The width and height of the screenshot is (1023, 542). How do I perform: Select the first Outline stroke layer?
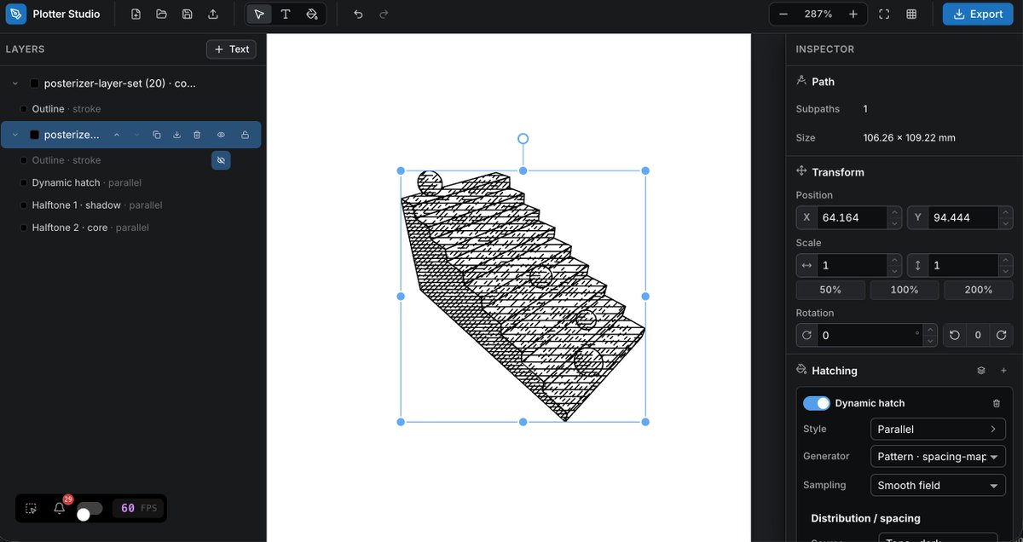pos(66,109)
